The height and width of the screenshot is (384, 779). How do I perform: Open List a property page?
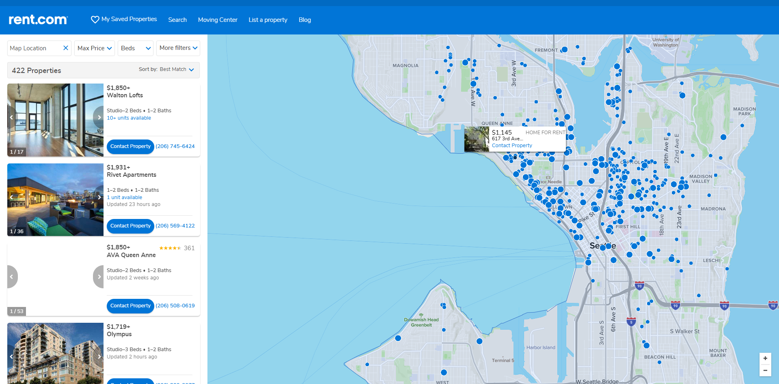(x=268, y=20)
